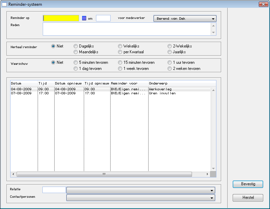Click the Onderwerp column header
The image size is (270, 209).
click(158, 83)
